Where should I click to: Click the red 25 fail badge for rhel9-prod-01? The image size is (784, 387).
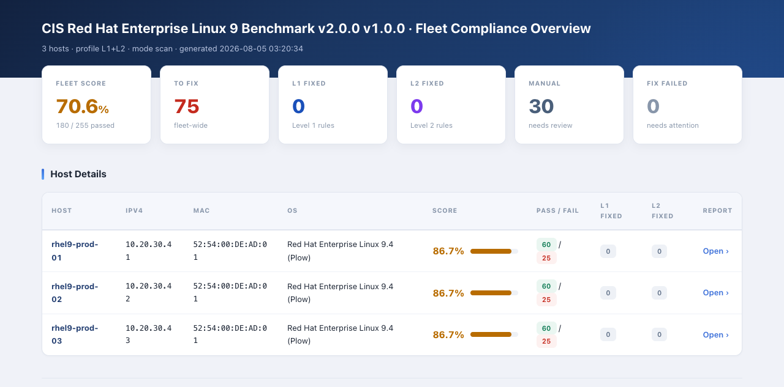[x=546, y=258]
